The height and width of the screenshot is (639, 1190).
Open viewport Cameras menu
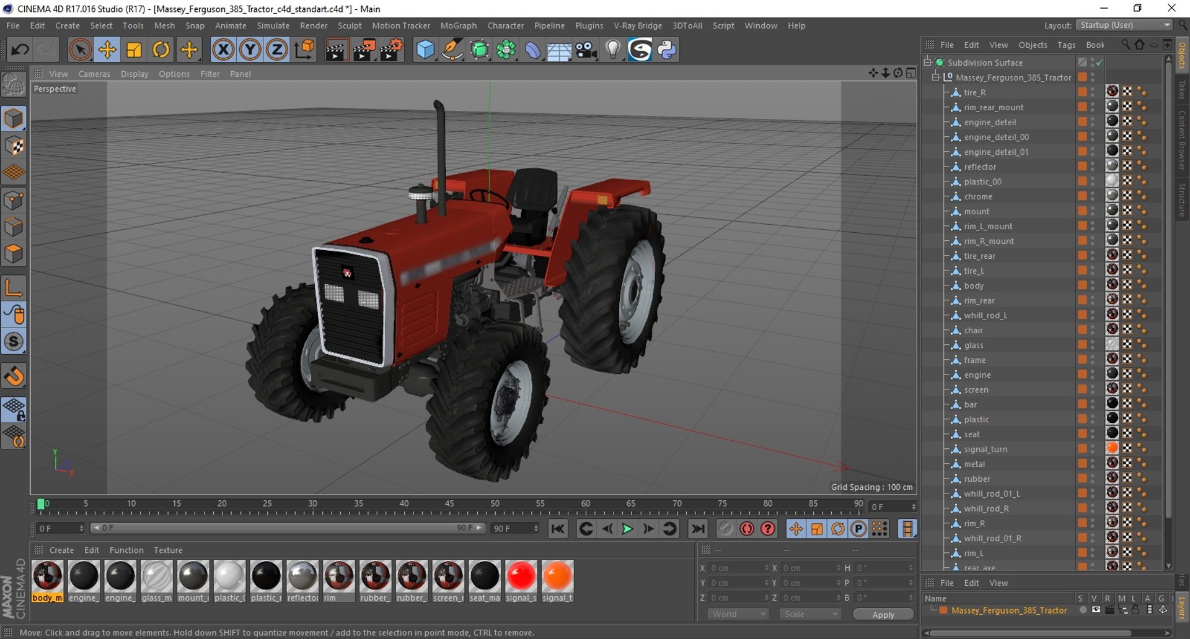(94, 74)
